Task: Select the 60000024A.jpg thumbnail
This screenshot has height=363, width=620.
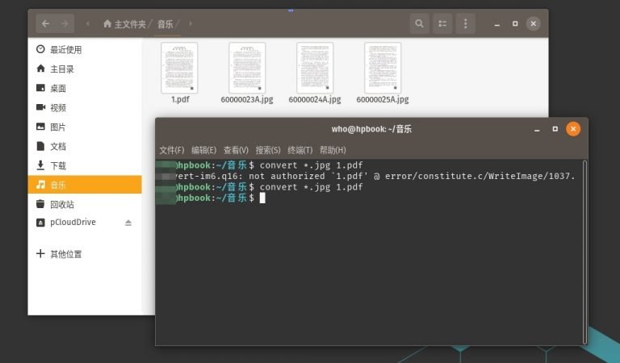Action: point(315,68)
